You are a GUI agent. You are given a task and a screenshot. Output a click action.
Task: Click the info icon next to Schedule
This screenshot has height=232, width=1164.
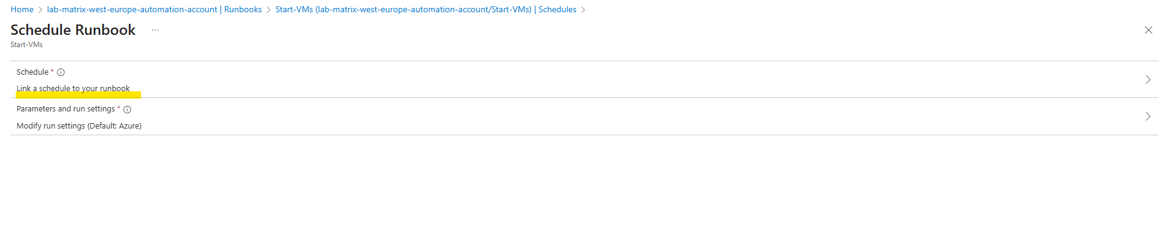[61, 72]
